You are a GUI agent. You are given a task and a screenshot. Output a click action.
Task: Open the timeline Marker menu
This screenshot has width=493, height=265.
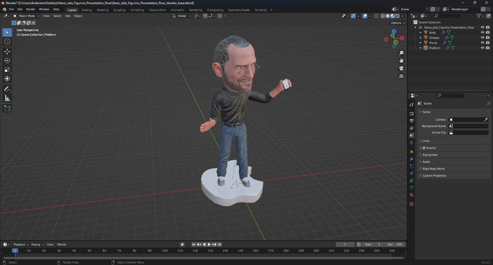62,244
